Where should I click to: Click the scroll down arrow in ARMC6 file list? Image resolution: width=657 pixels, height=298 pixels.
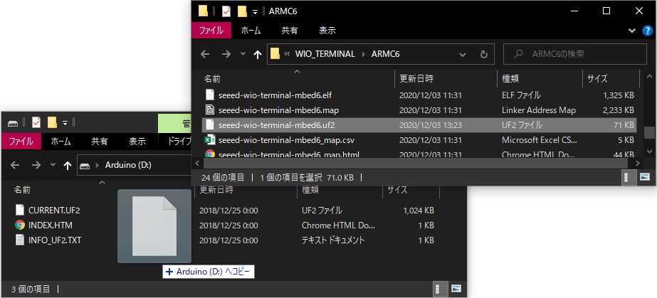(649, 151)
